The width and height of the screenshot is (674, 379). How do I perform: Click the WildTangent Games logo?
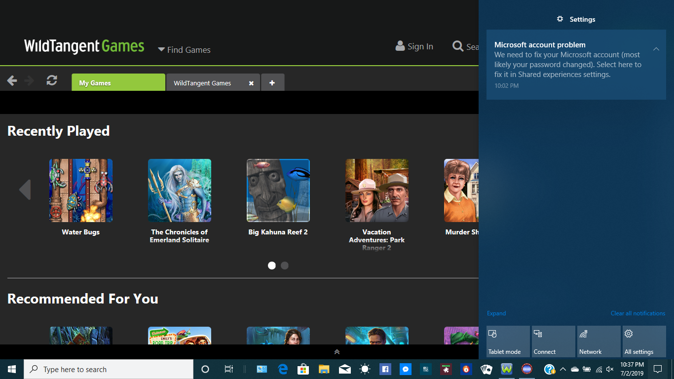coord(84,46)
